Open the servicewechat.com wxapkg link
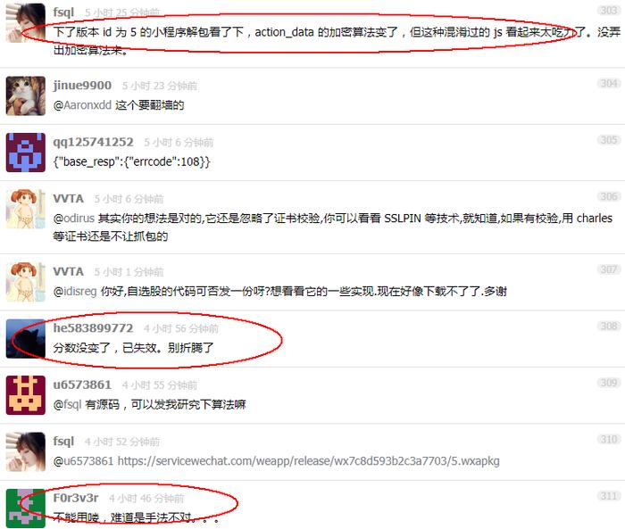The height and width of the screenshot is (529, 625). [309, 461]
